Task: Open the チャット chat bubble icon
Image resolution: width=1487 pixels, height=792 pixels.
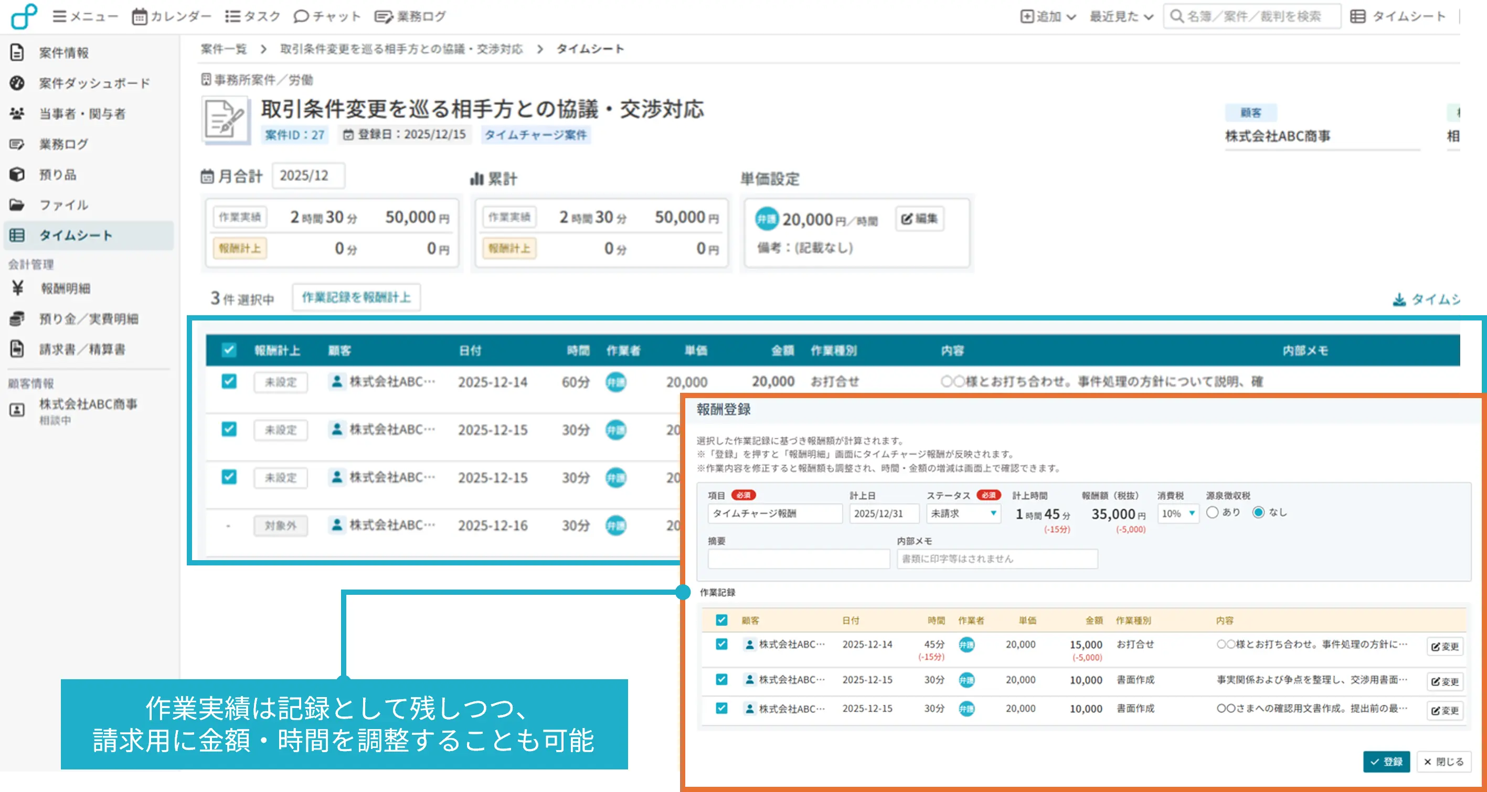Action: tap(300, 17)
